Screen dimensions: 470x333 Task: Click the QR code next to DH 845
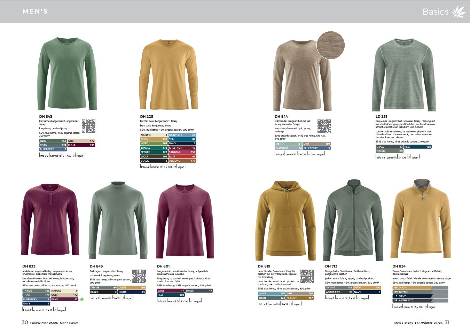139,276
